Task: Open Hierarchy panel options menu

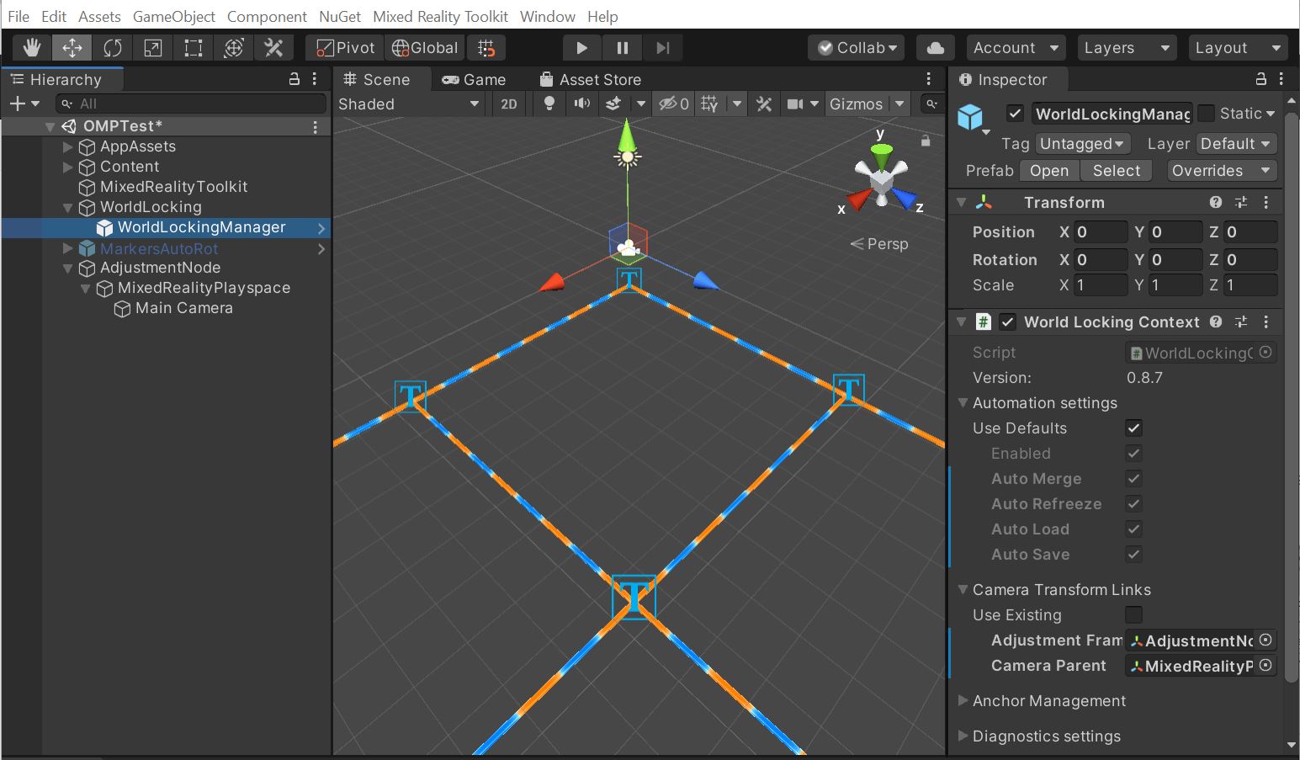Action: tap(315, 79)
